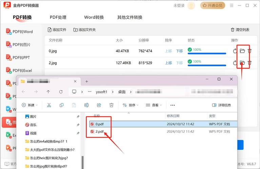Select the 0.pdf file
260x169 pixels.
click(163, 124)
